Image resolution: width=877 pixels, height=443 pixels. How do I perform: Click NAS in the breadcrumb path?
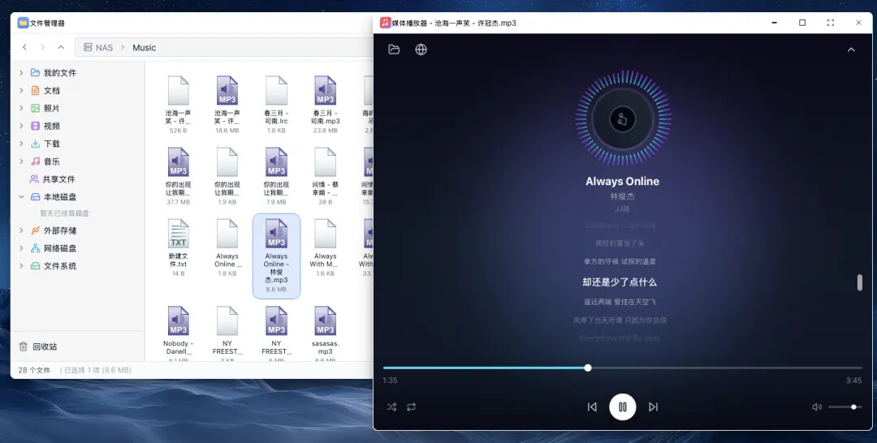click(104, 48)
